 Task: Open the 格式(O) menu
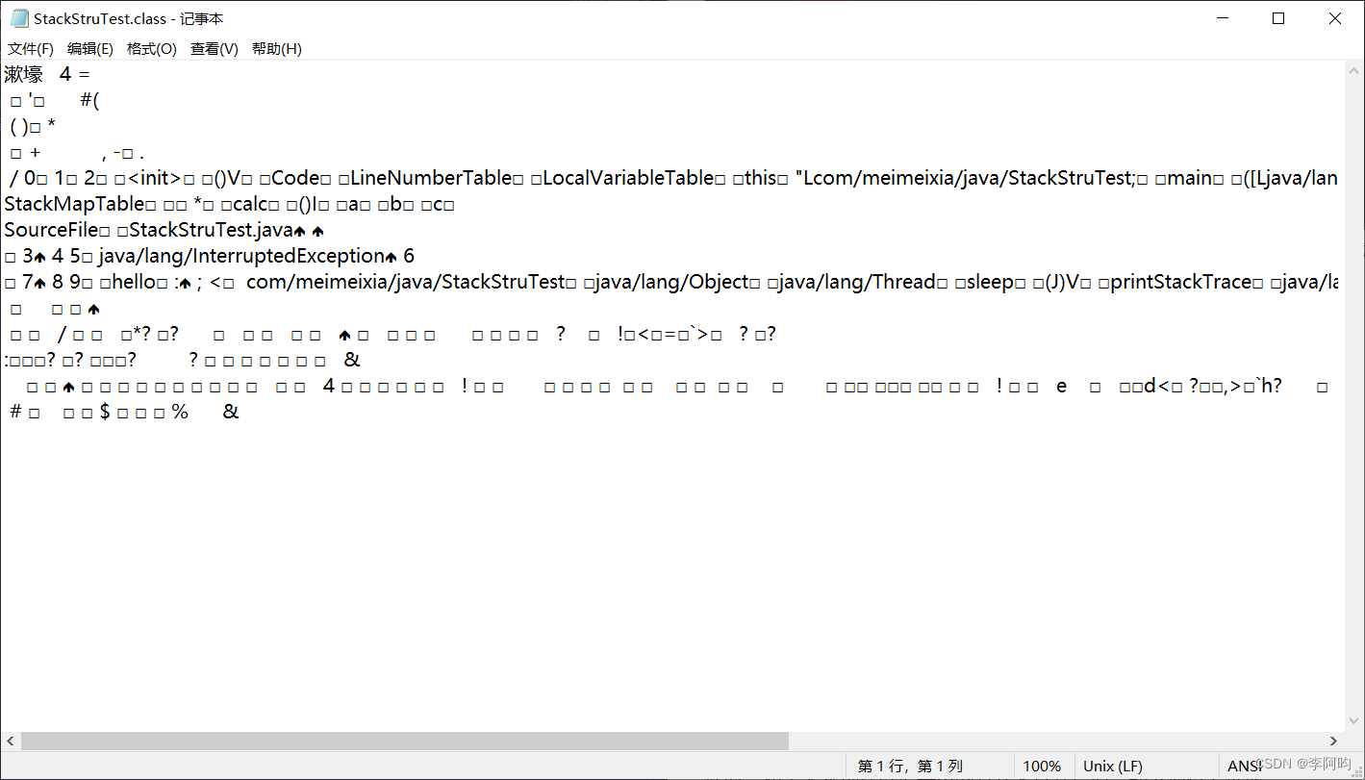pyautogui.click(x=152, y=49)
